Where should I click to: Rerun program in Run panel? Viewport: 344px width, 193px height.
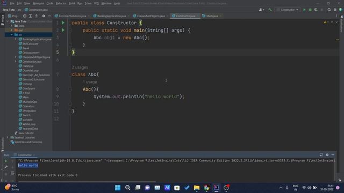(x=6, y=161)
